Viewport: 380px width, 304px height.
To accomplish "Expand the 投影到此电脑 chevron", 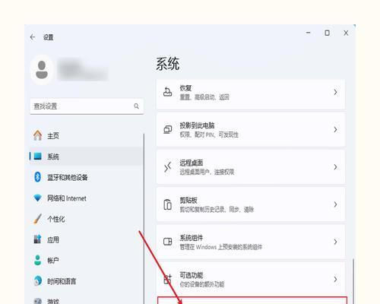I will pos(335,129).
